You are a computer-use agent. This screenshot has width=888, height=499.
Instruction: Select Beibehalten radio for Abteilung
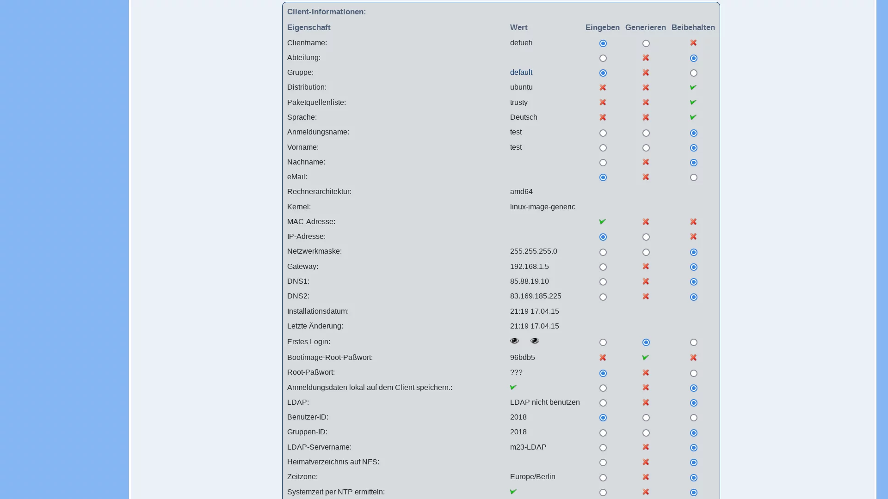click(693, 58)
